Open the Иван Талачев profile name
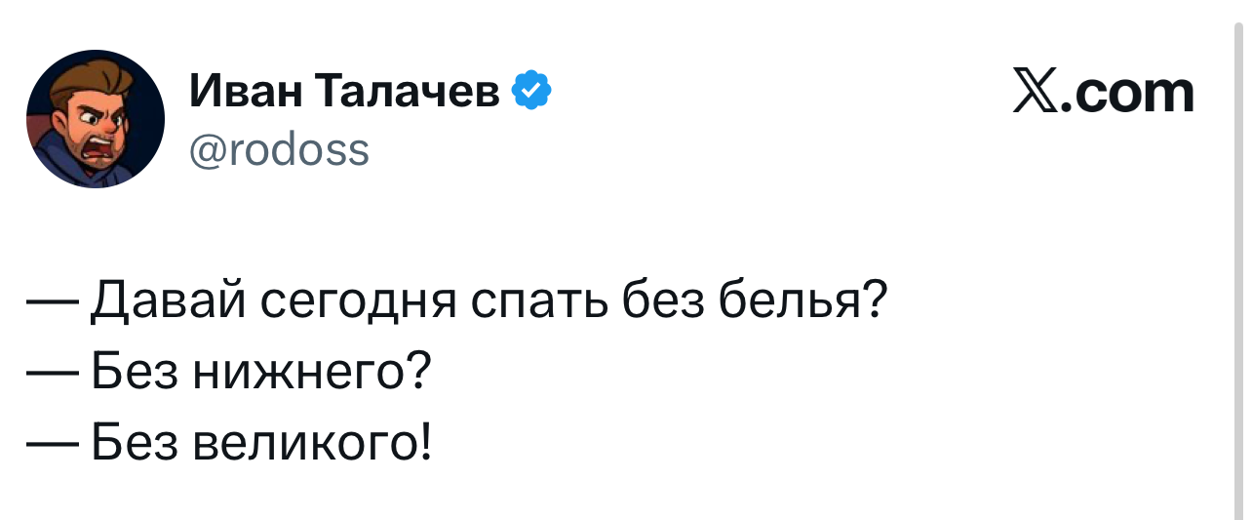Viewport: 1252px width, 520px height. tap(344, 93)
